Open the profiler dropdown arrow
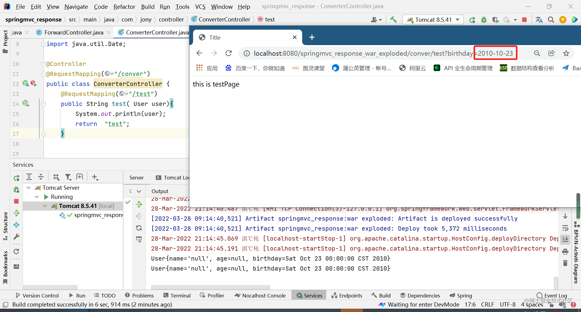Viewport: 581px width, 312px height. (x=515, y=20)
